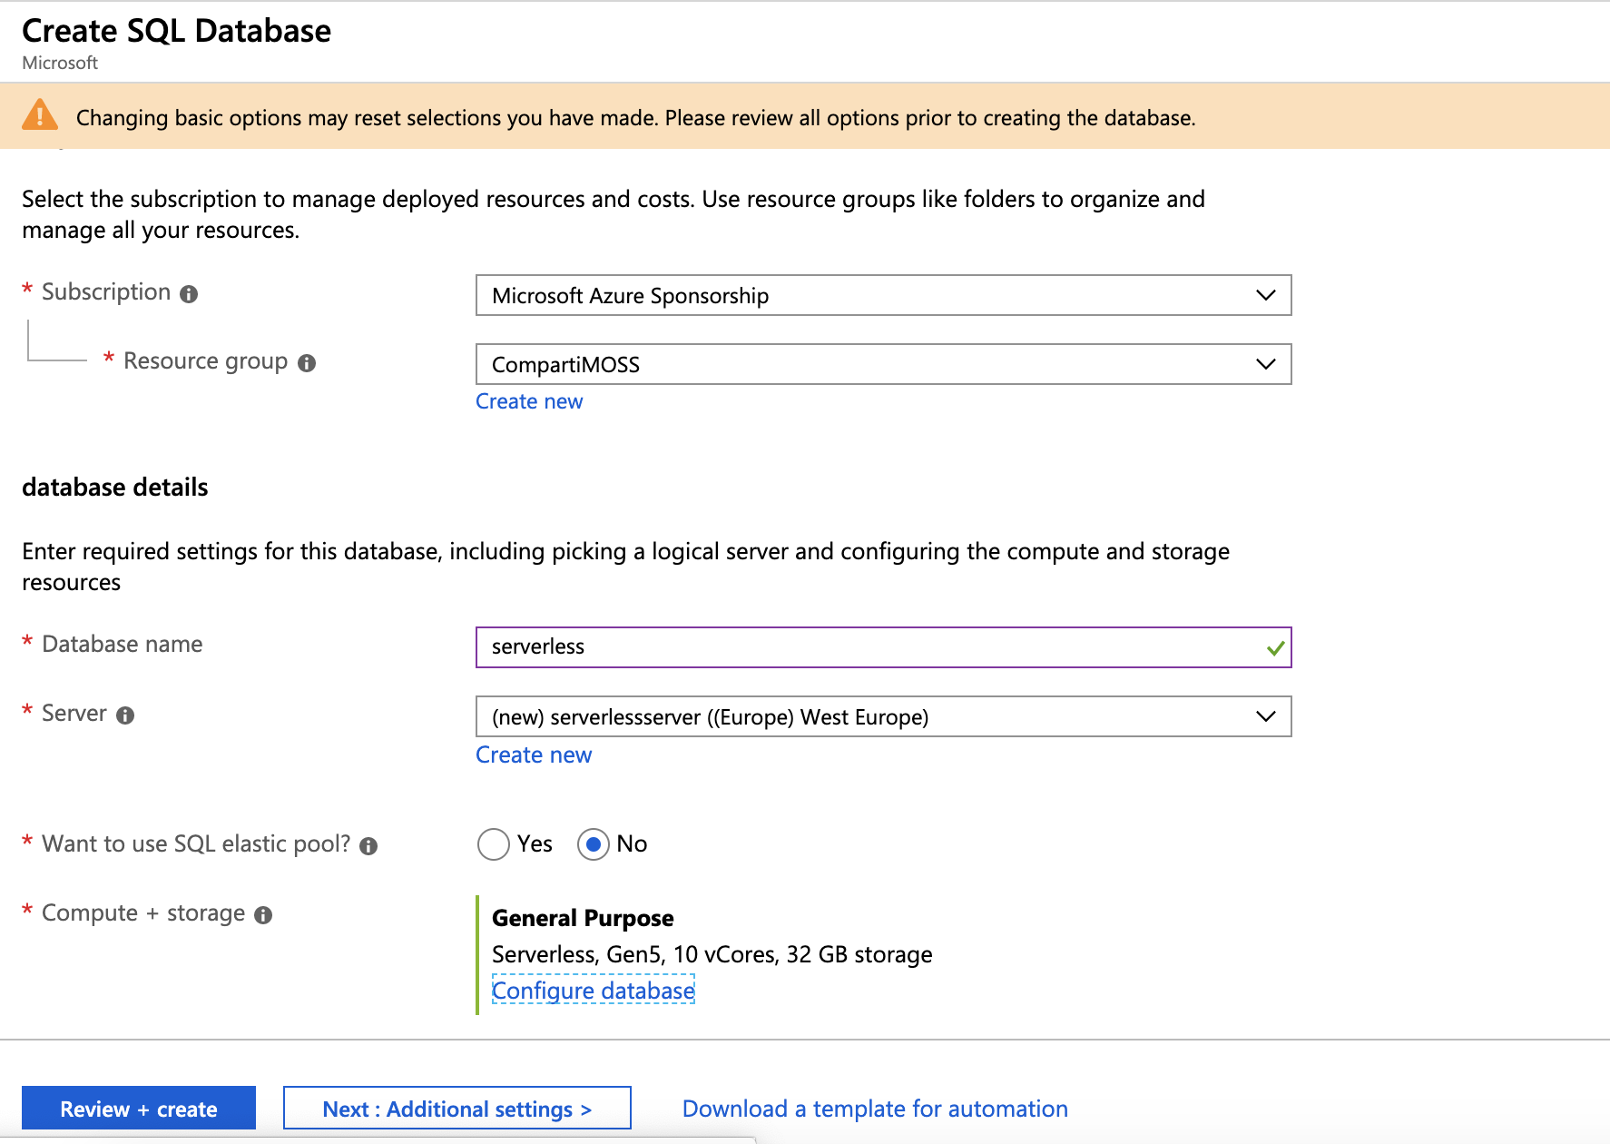Open the Subscription dropdown

click(x=1265, y=295)
